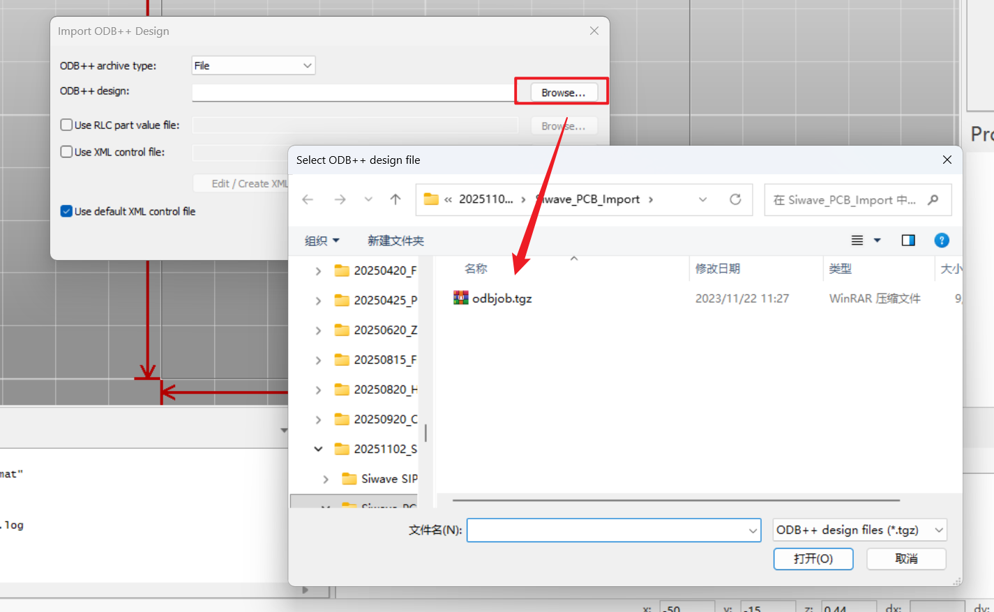
Task: Expand the Siwave SIP subfolder
Action: (x=326, y=479)
